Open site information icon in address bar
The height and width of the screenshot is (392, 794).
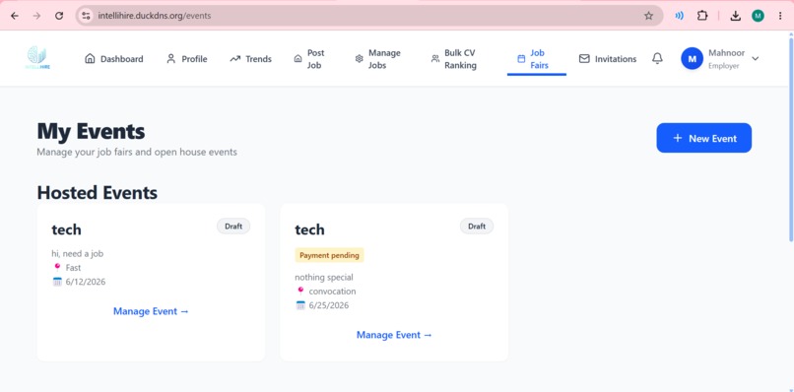(86, 16)
